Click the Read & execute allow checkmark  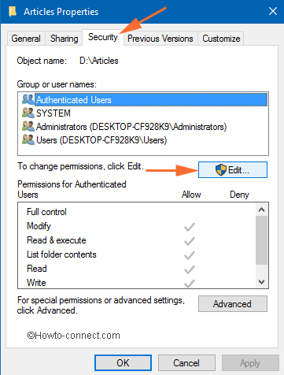[190, 241]
